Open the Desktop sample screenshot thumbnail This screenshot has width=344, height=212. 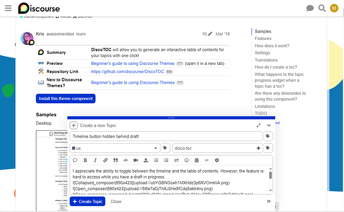52,171
